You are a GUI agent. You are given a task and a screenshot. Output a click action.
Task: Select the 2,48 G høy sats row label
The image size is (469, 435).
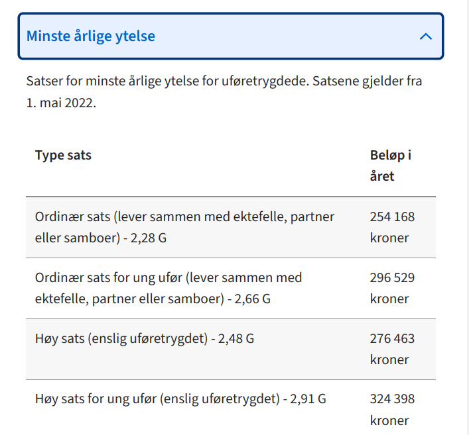[145, 339]
